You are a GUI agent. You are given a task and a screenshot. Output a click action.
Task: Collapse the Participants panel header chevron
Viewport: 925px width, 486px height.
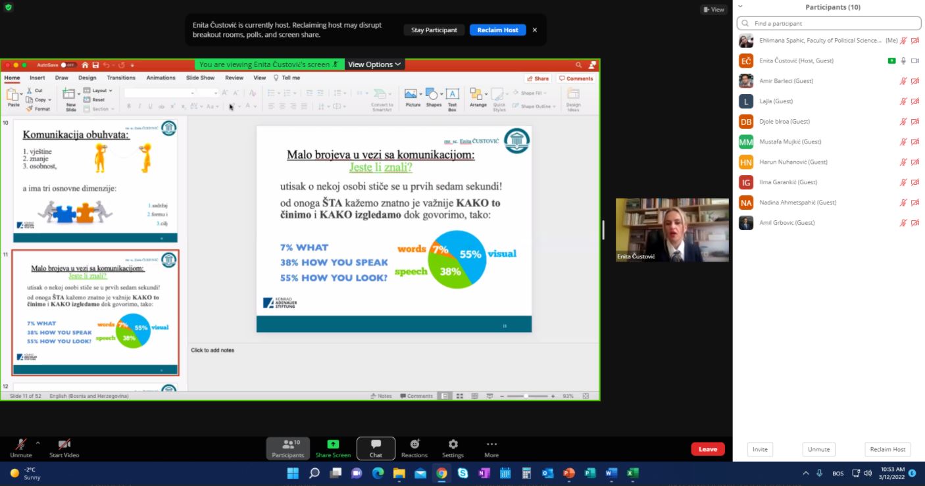740,7
